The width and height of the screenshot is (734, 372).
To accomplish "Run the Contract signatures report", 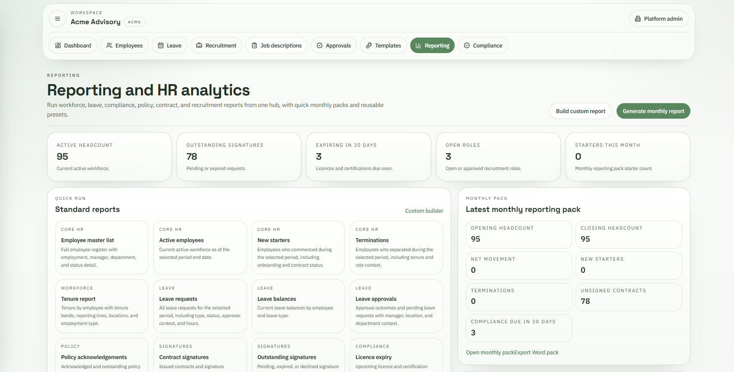I will click(x=200, y=355).
